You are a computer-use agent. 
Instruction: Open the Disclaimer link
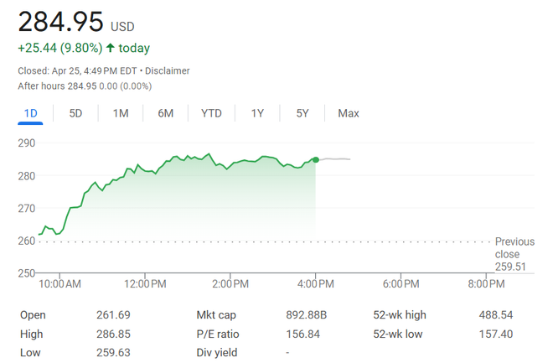[168, 71]
